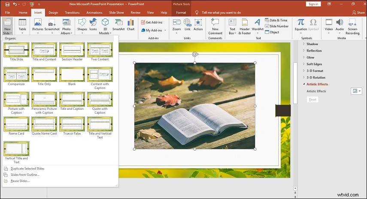Click the picture rotation handle
Image resolution: width=367 pixels, height=199 pixels.
195,54
